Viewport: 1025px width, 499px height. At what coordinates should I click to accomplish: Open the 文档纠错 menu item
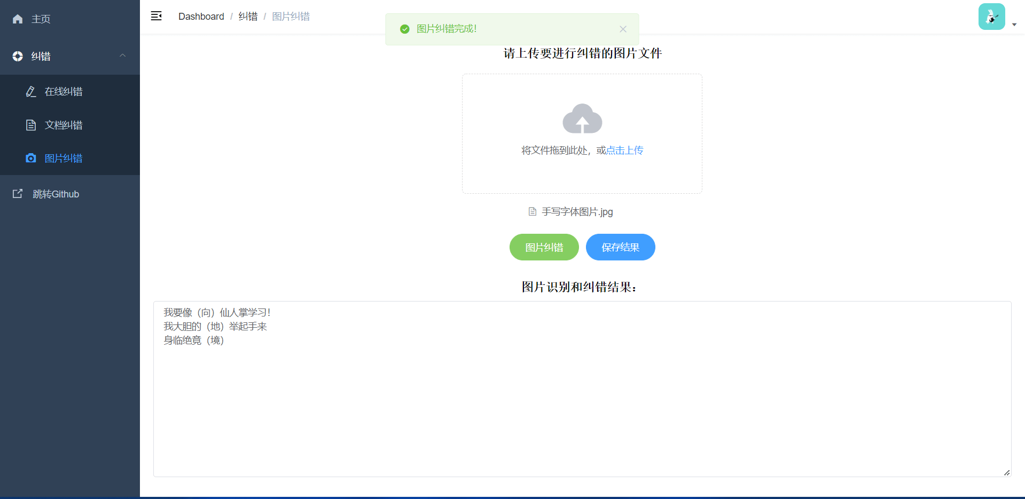[x=64, y=125]
